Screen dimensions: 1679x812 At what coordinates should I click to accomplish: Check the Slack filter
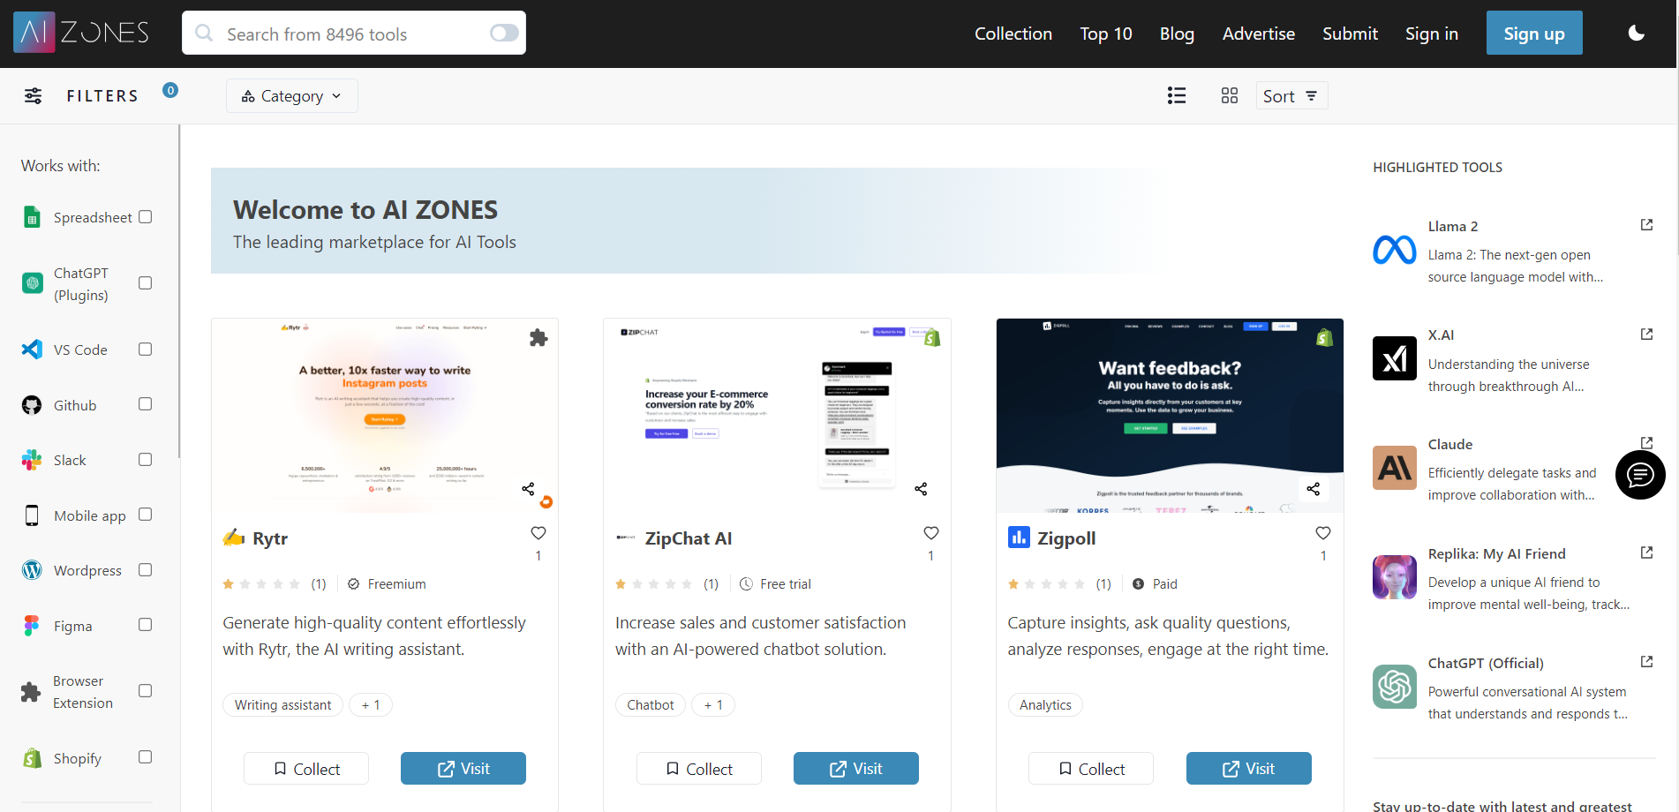146,460
